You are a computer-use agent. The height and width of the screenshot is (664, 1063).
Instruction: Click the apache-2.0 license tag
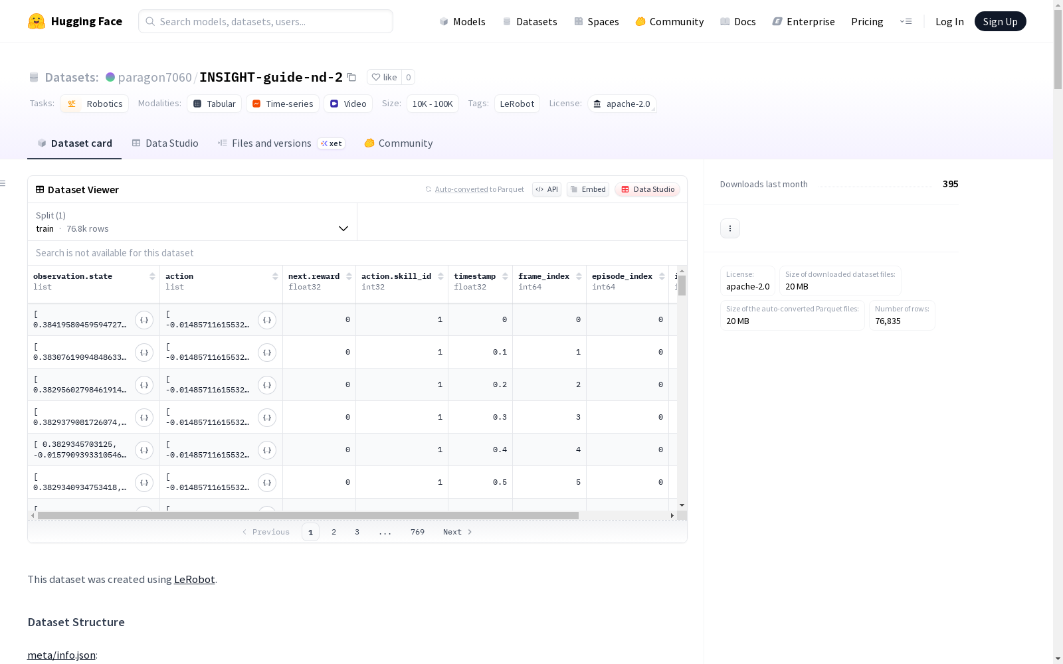(x=622, y=104)
